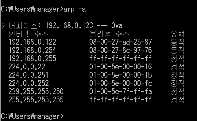Click MAC address 01-00-5e-7f-ff-fa

tap(121, 91)
